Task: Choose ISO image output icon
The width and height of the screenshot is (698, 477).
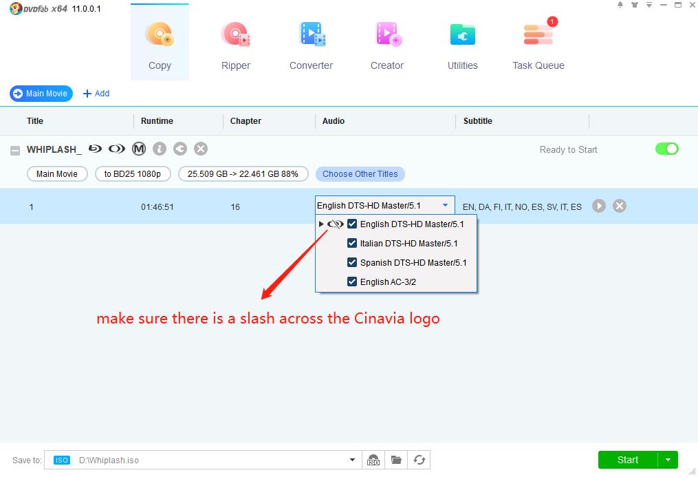Action: coord(373,460)
